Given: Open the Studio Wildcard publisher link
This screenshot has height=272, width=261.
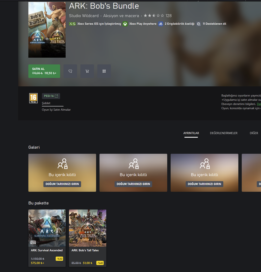Looking at the screenshot, I should coord(84,16).
